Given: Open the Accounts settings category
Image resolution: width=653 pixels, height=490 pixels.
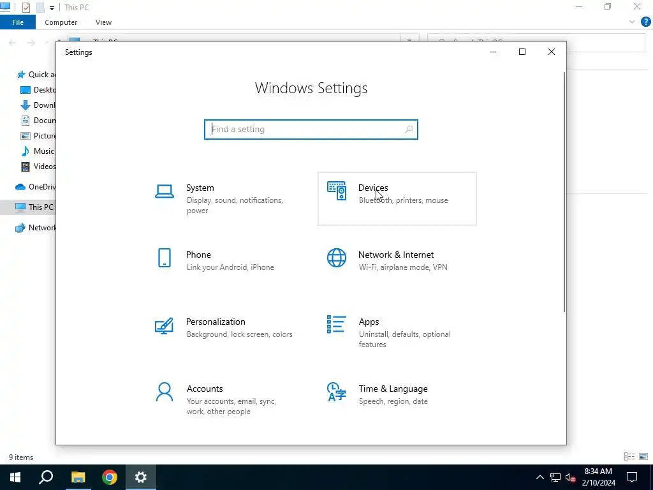Looking at the screenshot, I should point(225,399).
